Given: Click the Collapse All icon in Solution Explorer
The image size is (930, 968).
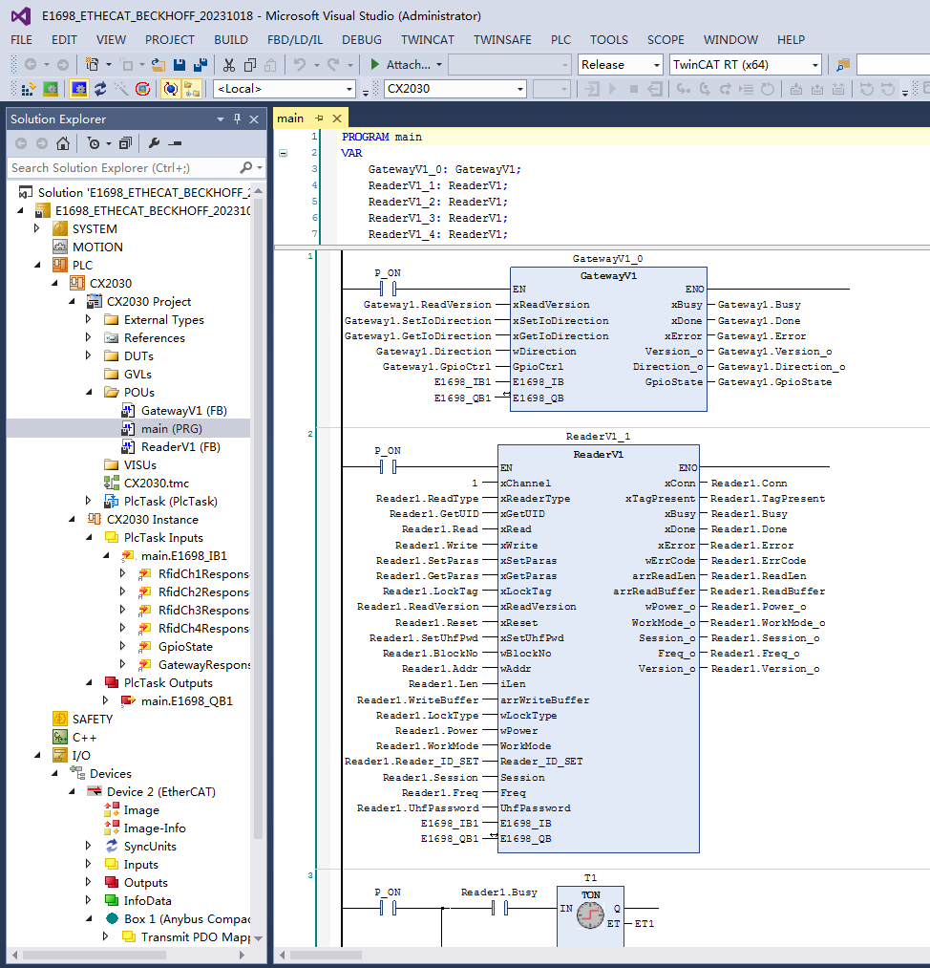Looking at the screenshot, I should [124, 143].
